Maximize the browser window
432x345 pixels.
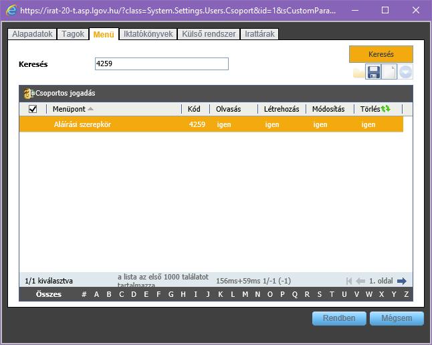pos(385,10)
